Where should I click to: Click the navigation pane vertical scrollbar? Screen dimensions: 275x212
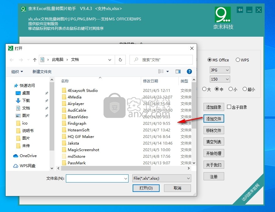(x=52, y=116)
